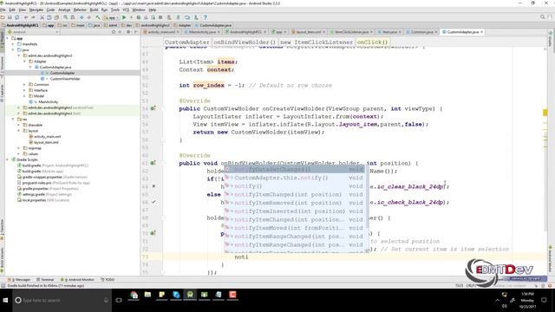
Task: Open the Navigate menu
Action: click(36, 10)
